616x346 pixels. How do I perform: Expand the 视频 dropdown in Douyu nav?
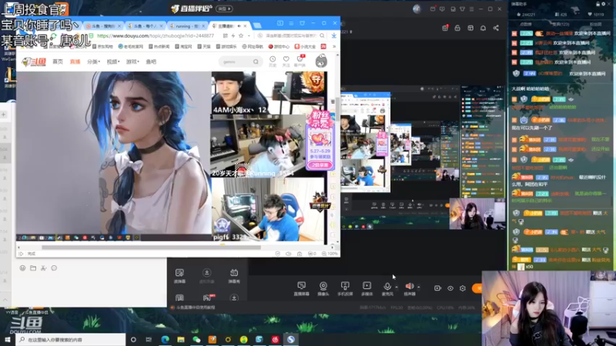[x=113, y=62]
